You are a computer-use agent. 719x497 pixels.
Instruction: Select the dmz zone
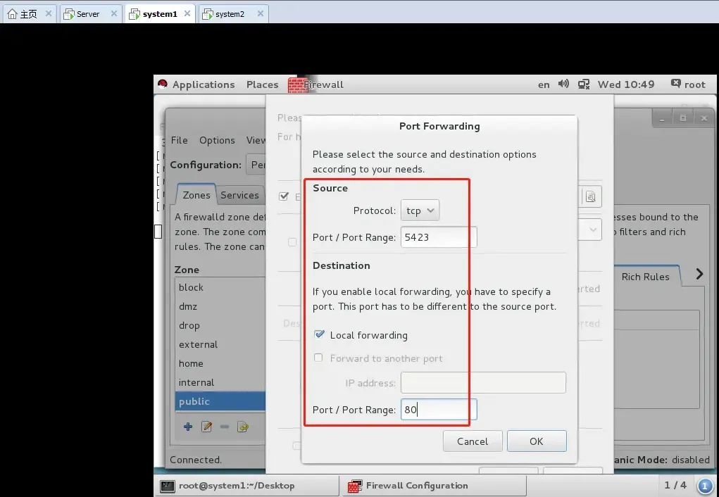coord(220,306)
